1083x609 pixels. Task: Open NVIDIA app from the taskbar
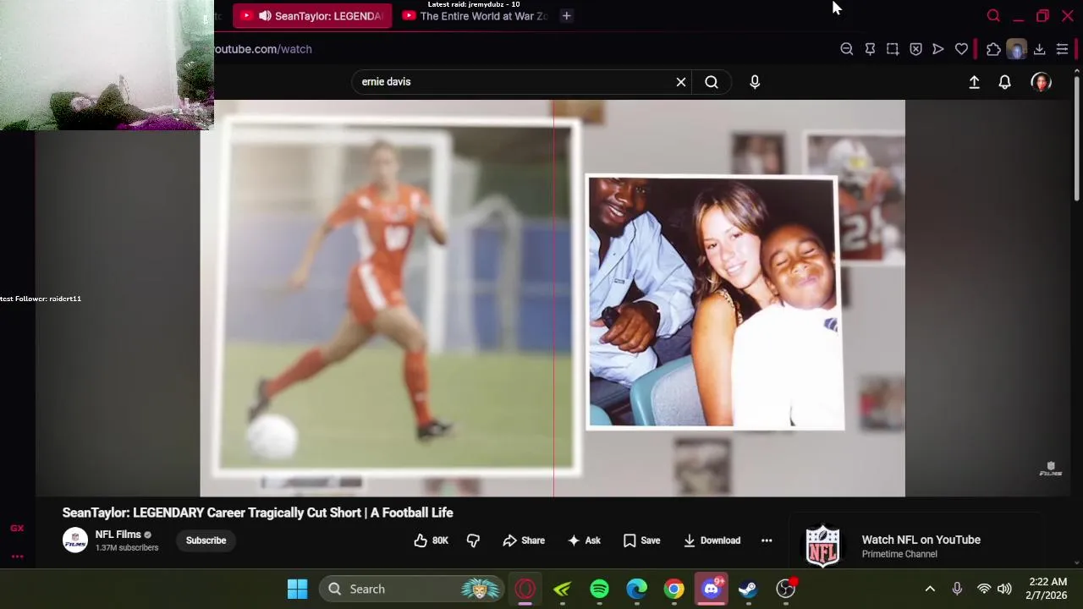tap(563, 589)
